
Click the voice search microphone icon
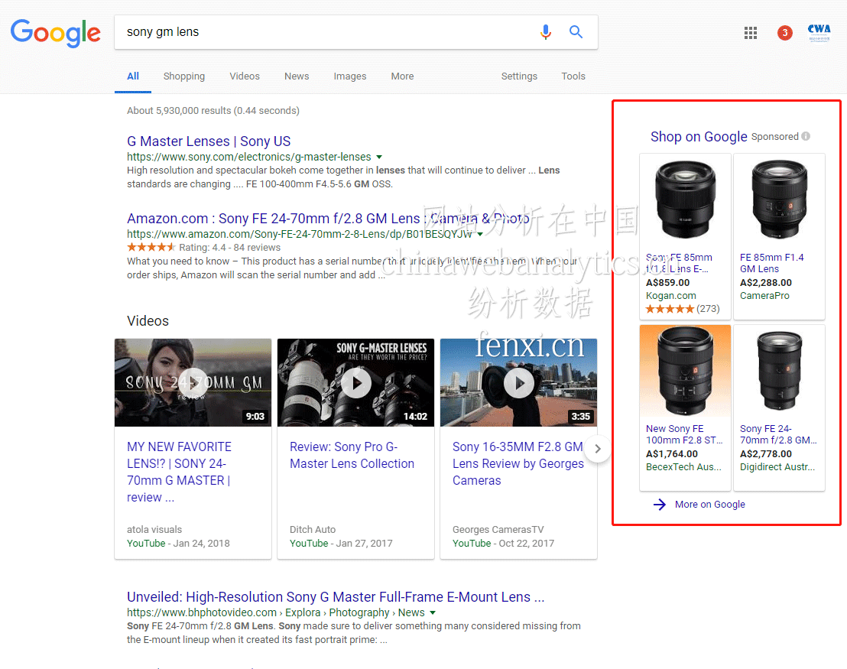pyautogui.click(x=545, y=32)
